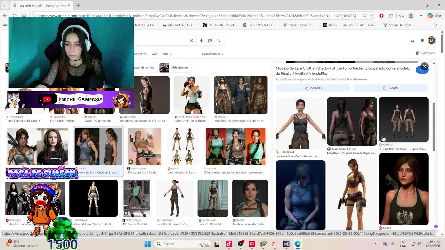Switch to the Web results tab
The width and height of the screenshot is (445, 250).
coord(154,54)
